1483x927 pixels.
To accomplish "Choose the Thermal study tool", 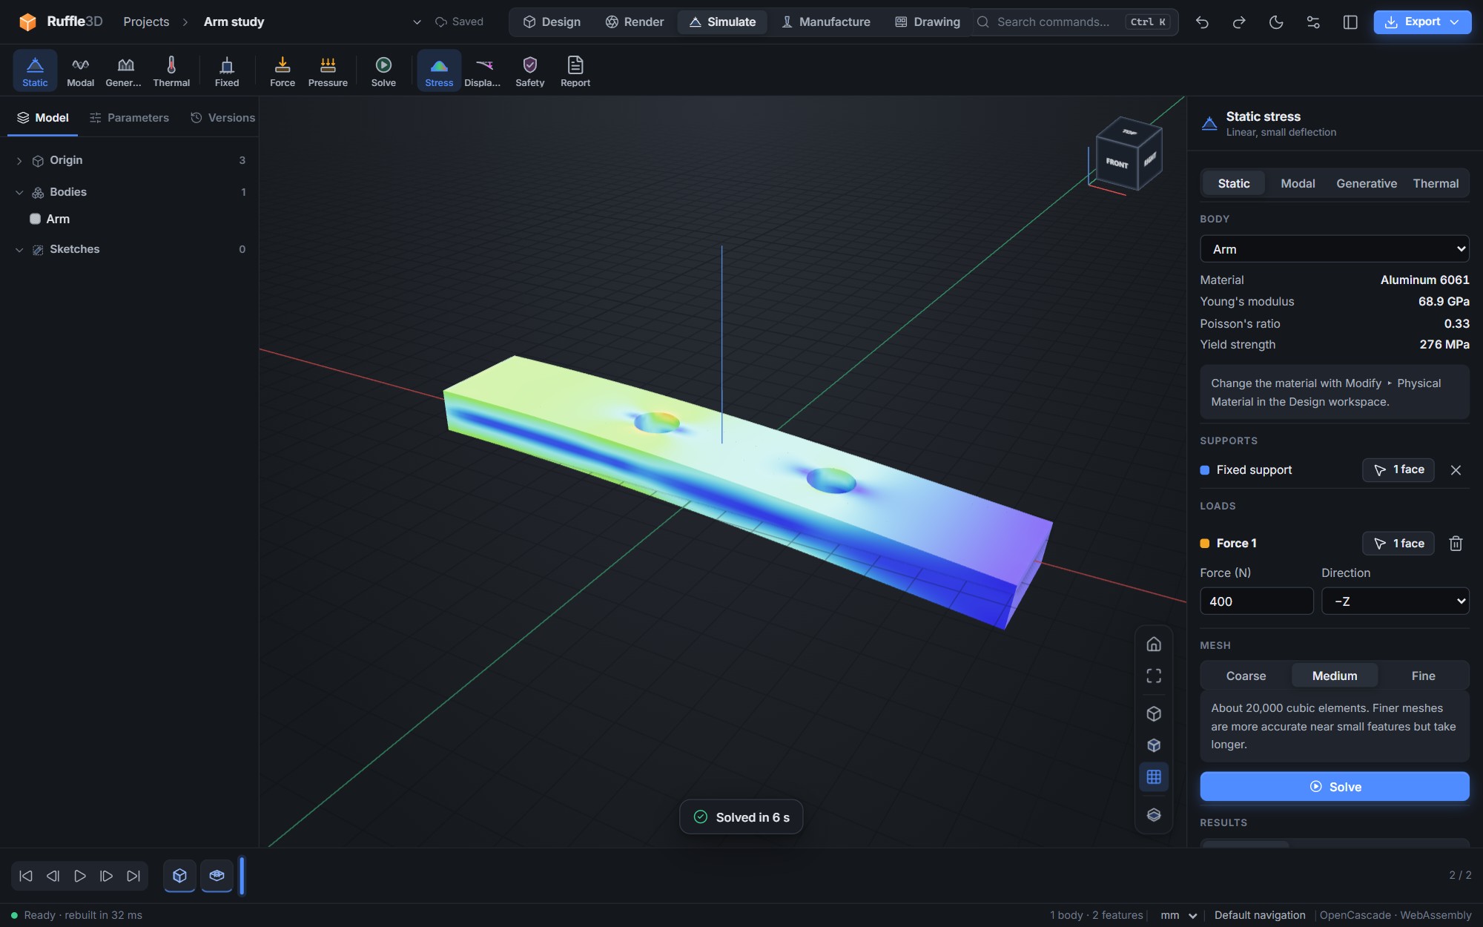I will (x=171, y=71).
